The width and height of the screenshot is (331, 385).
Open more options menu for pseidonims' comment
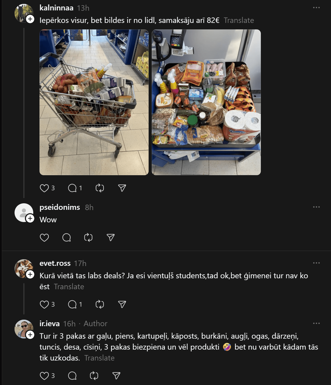[316, 207]
